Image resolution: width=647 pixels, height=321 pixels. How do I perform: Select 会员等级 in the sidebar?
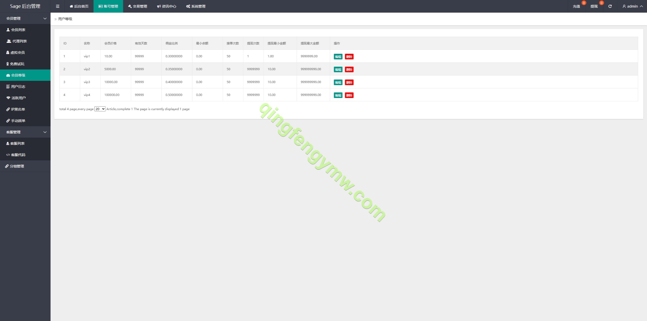pyautogui.click(x=25, y=75)
